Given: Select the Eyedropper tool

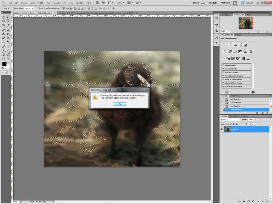Looking at the screenshot, I should [x=8, y=26].
